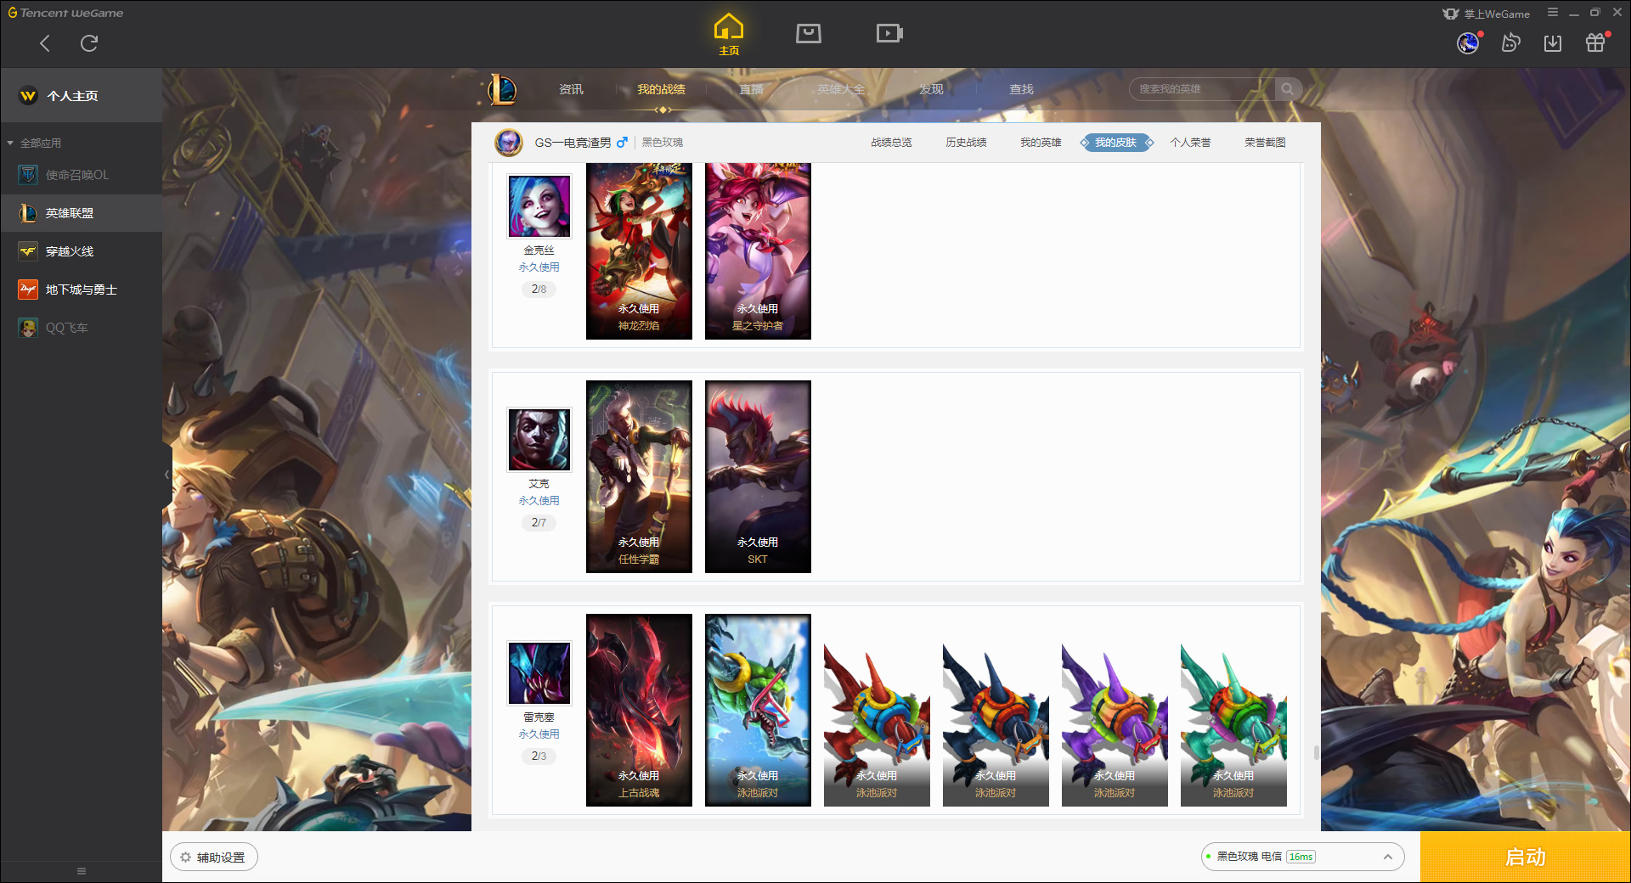Screen dimensions: 1631x883
Task: Open the 上古战魂 skin card
Action: tap(639, 710)
